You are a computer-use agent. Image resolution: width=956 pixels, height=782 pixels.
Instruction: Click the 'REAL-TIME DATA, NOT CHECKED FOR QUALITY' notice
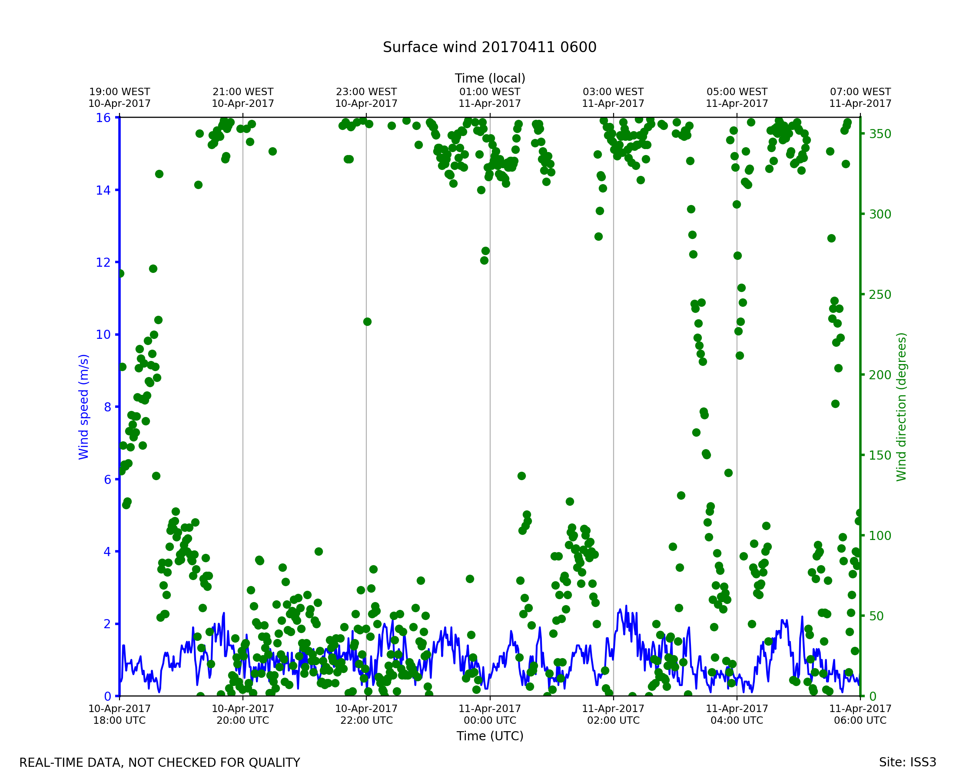coord(159,763)
